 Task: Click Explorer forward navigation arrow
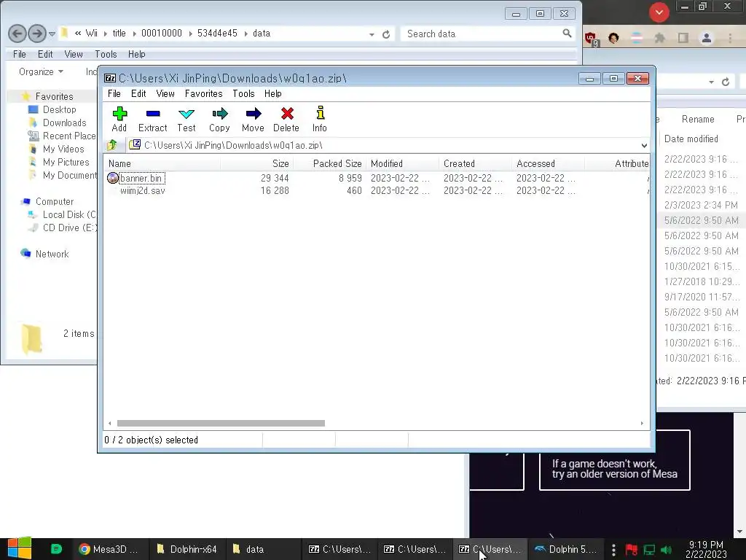pos(36,34)
